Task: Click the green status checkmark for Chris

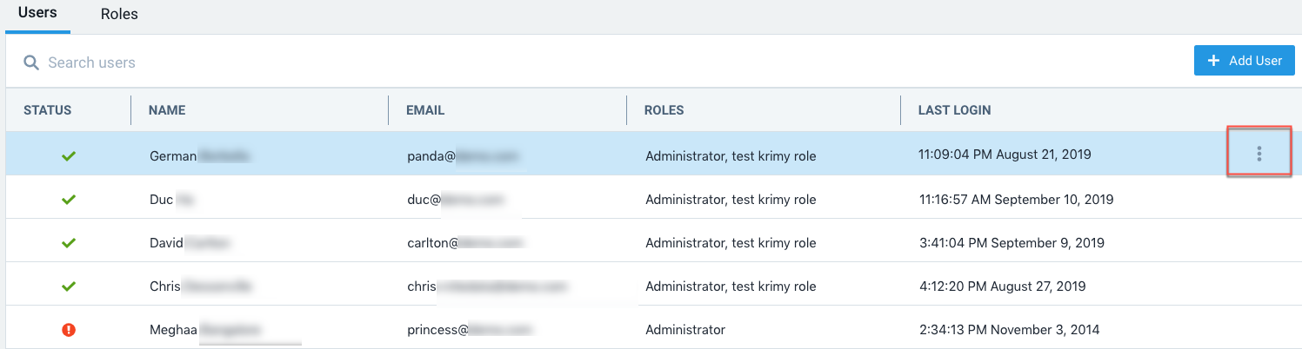Action: [x=69, y=286]
